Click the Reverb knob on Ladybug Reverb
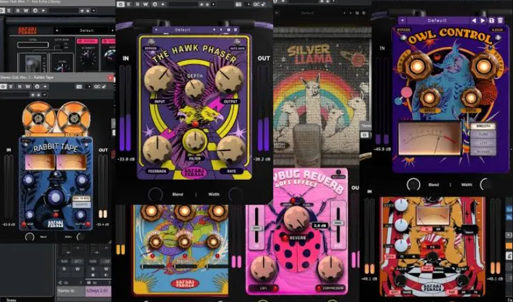 pyautogui.click(x=297, y=219)
